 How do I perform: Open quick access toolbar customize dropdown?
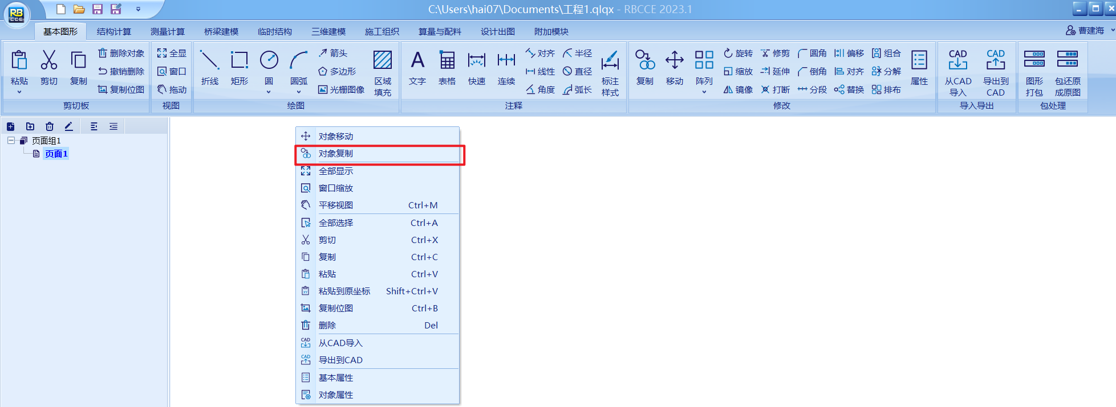[138, 9]
